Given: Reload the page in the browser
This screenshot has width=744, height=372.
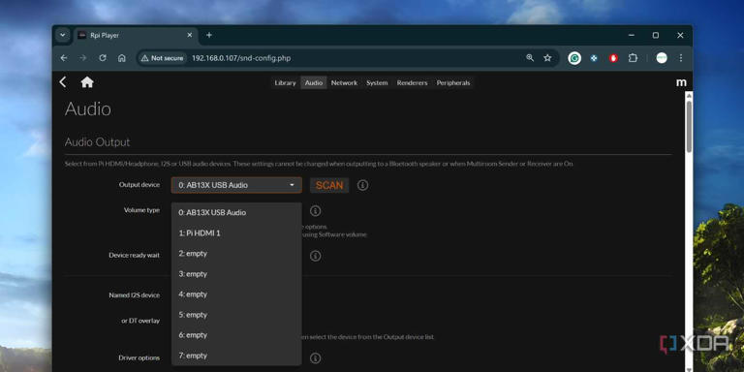Looking at the screenshot, I should pos(103,58).
